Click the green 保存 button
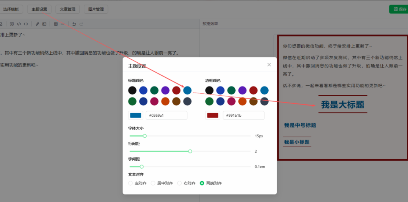Screen dimensions: 408x202 (x=399, y=9)
